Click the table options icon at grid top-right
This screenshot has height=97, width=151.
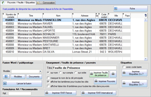coord(146,15)
